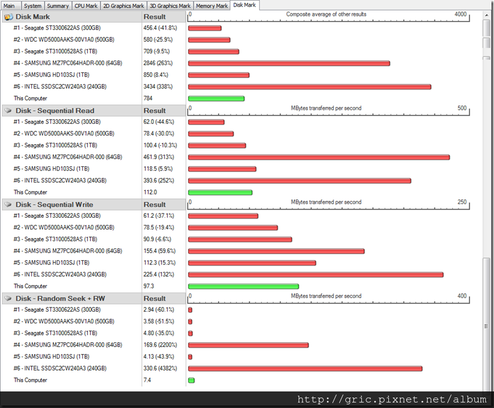Select result 155.4 (59.6%)
This screenshot has height=408, width=494.
tap(159, 251)
